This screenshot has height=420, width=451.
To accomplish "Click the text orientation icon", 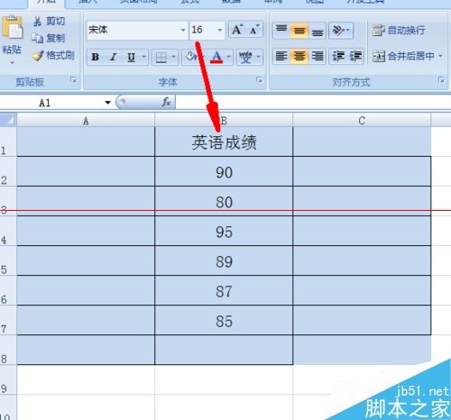I will tap(338, 30).
